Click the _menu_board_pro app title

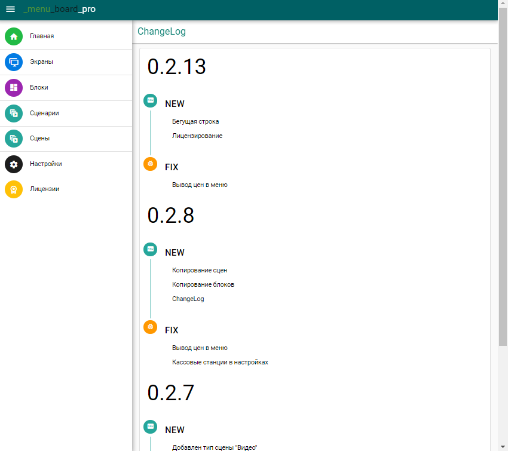[59, 9]
